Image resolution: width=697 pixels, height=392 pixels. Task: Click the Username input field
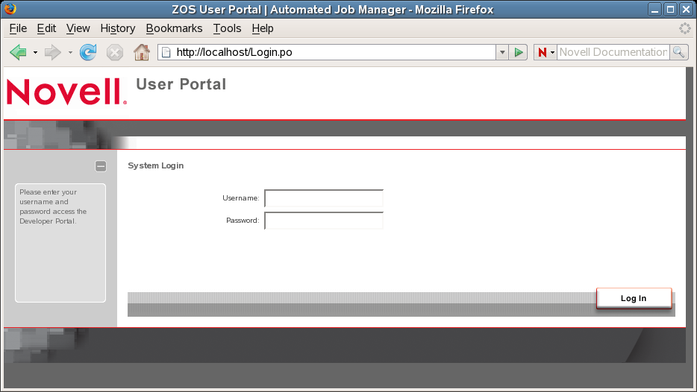[x=324, y=198]
